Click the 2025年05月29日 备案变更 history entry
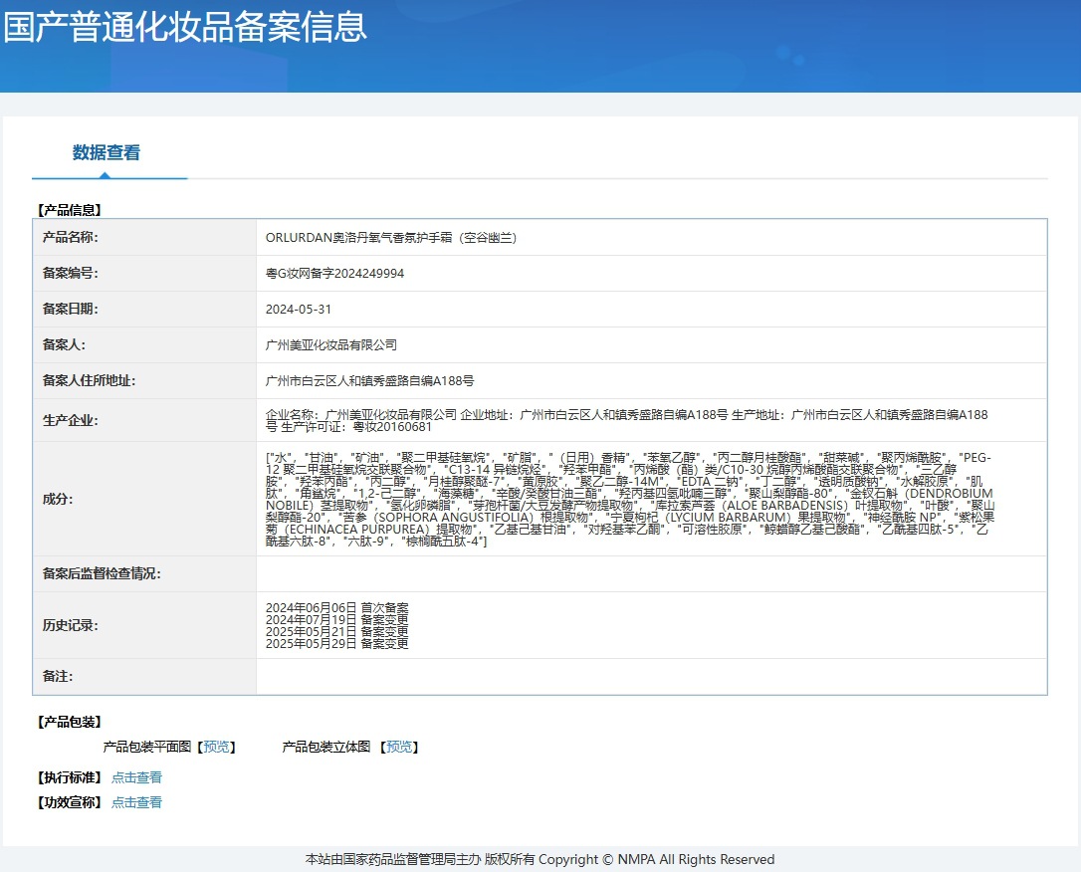 tap(337, 643)
